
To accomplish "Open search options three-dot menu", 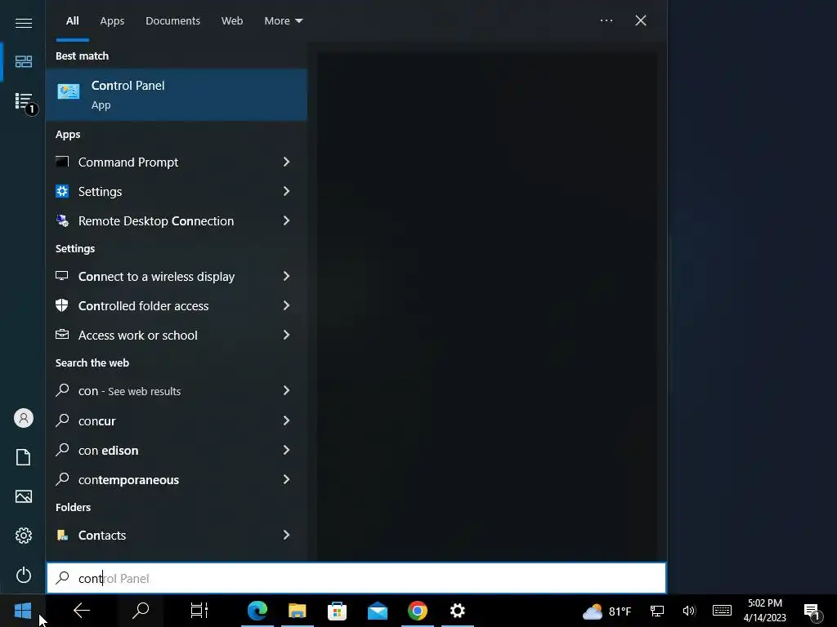I will (x=606, y=20).
